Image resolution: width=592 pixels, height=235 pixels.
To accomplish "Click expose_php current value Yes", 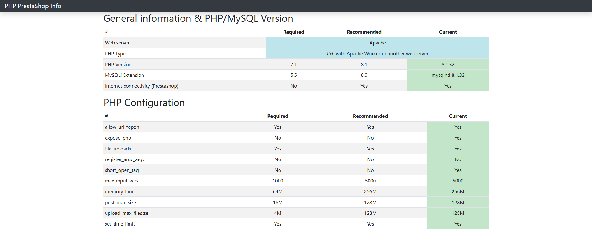I will [x=458, y=138].
